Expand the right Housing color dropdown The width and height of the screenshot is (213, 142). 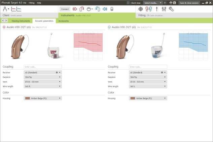[x=43, y=98]
